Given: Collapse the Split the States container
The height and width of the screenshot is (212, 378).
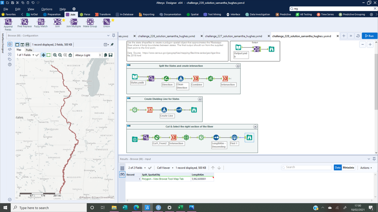Looking at the screenshot, I should pyautogui.click(x=238, y=66).
